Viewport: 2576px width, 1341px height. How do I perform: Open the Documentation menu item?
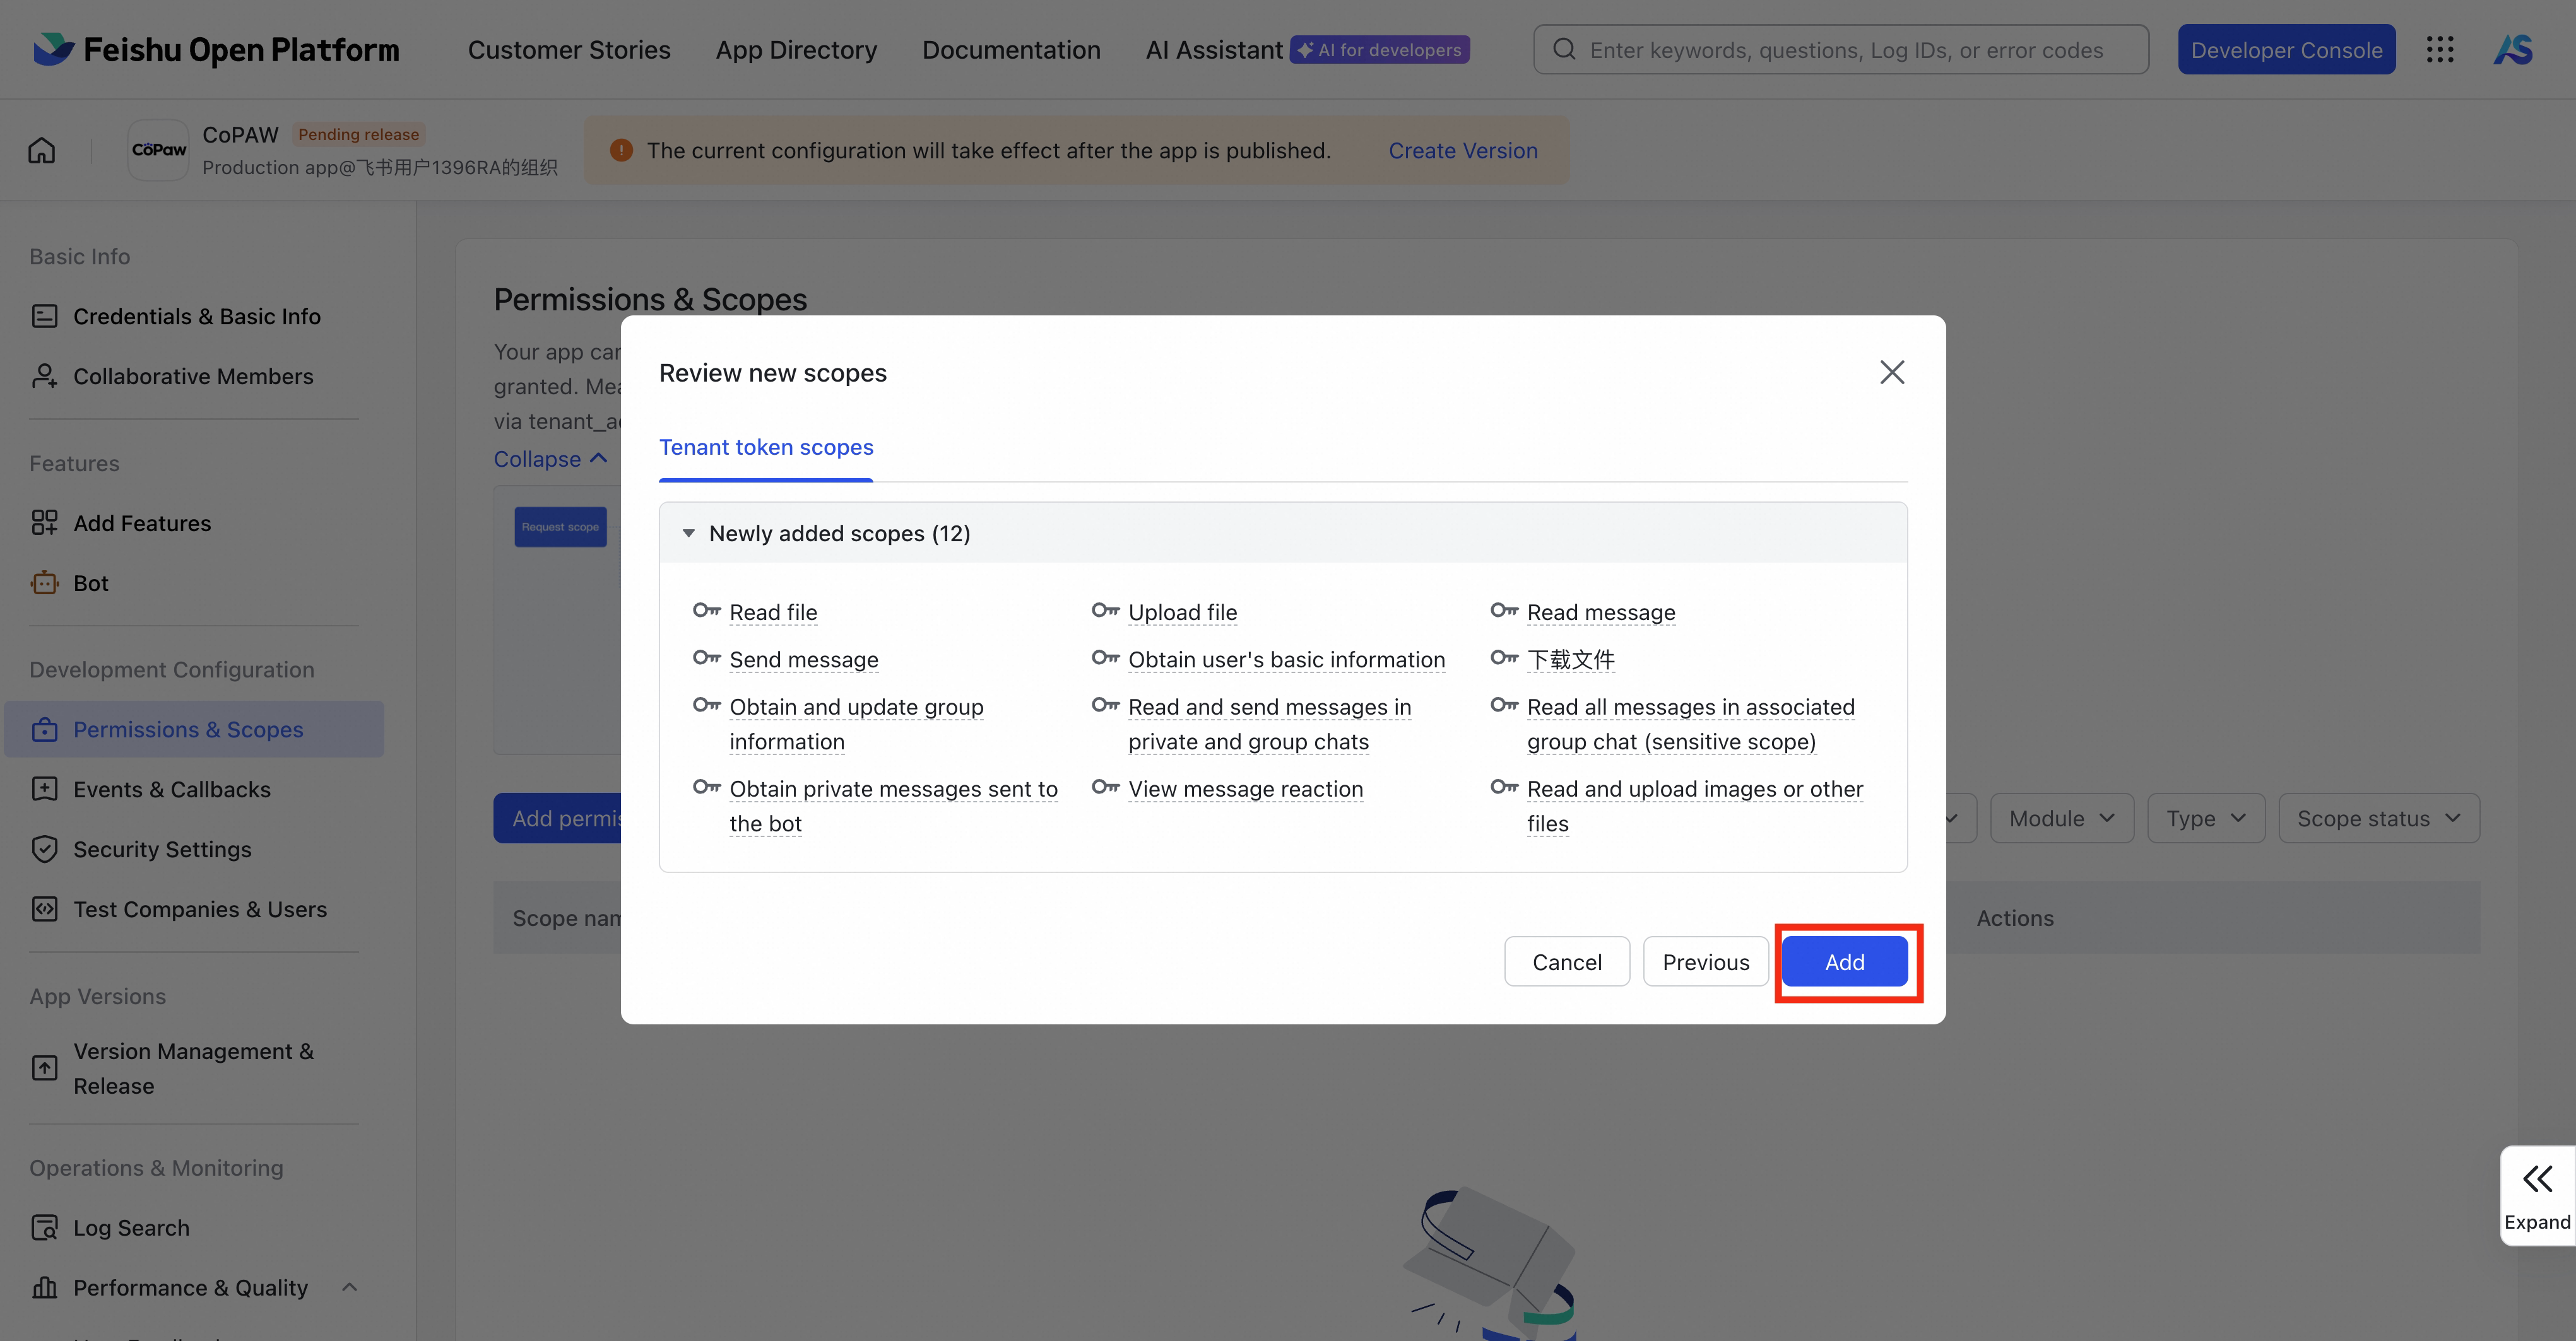pos(1011,50)
